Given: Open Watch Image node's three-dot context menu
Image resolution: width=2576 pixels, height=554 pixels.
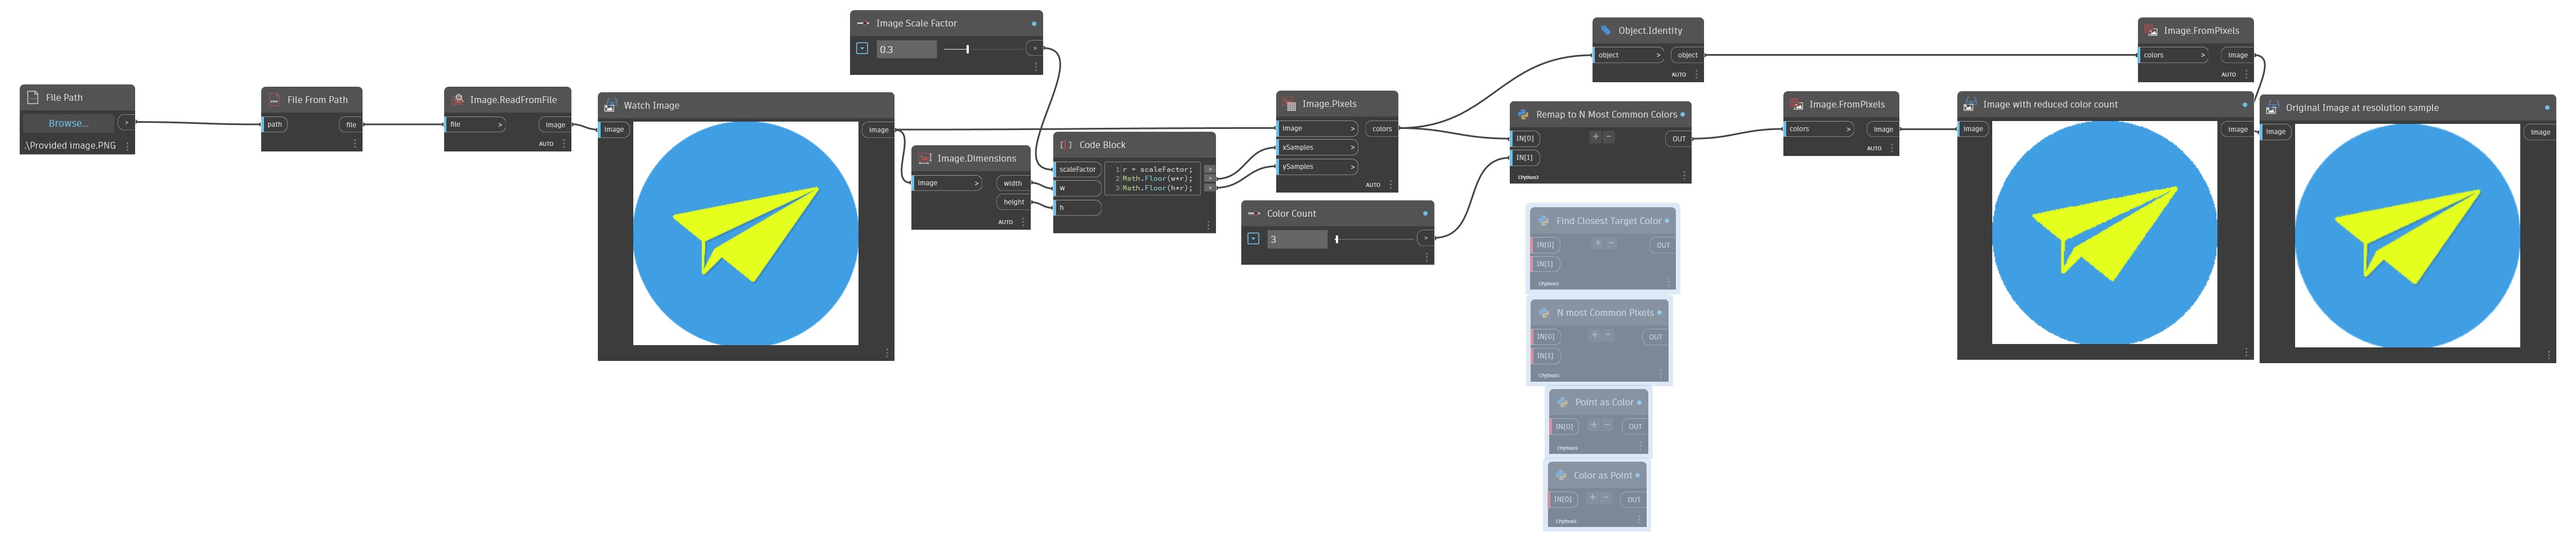Looking at the screenshot, I should [887, 352].
